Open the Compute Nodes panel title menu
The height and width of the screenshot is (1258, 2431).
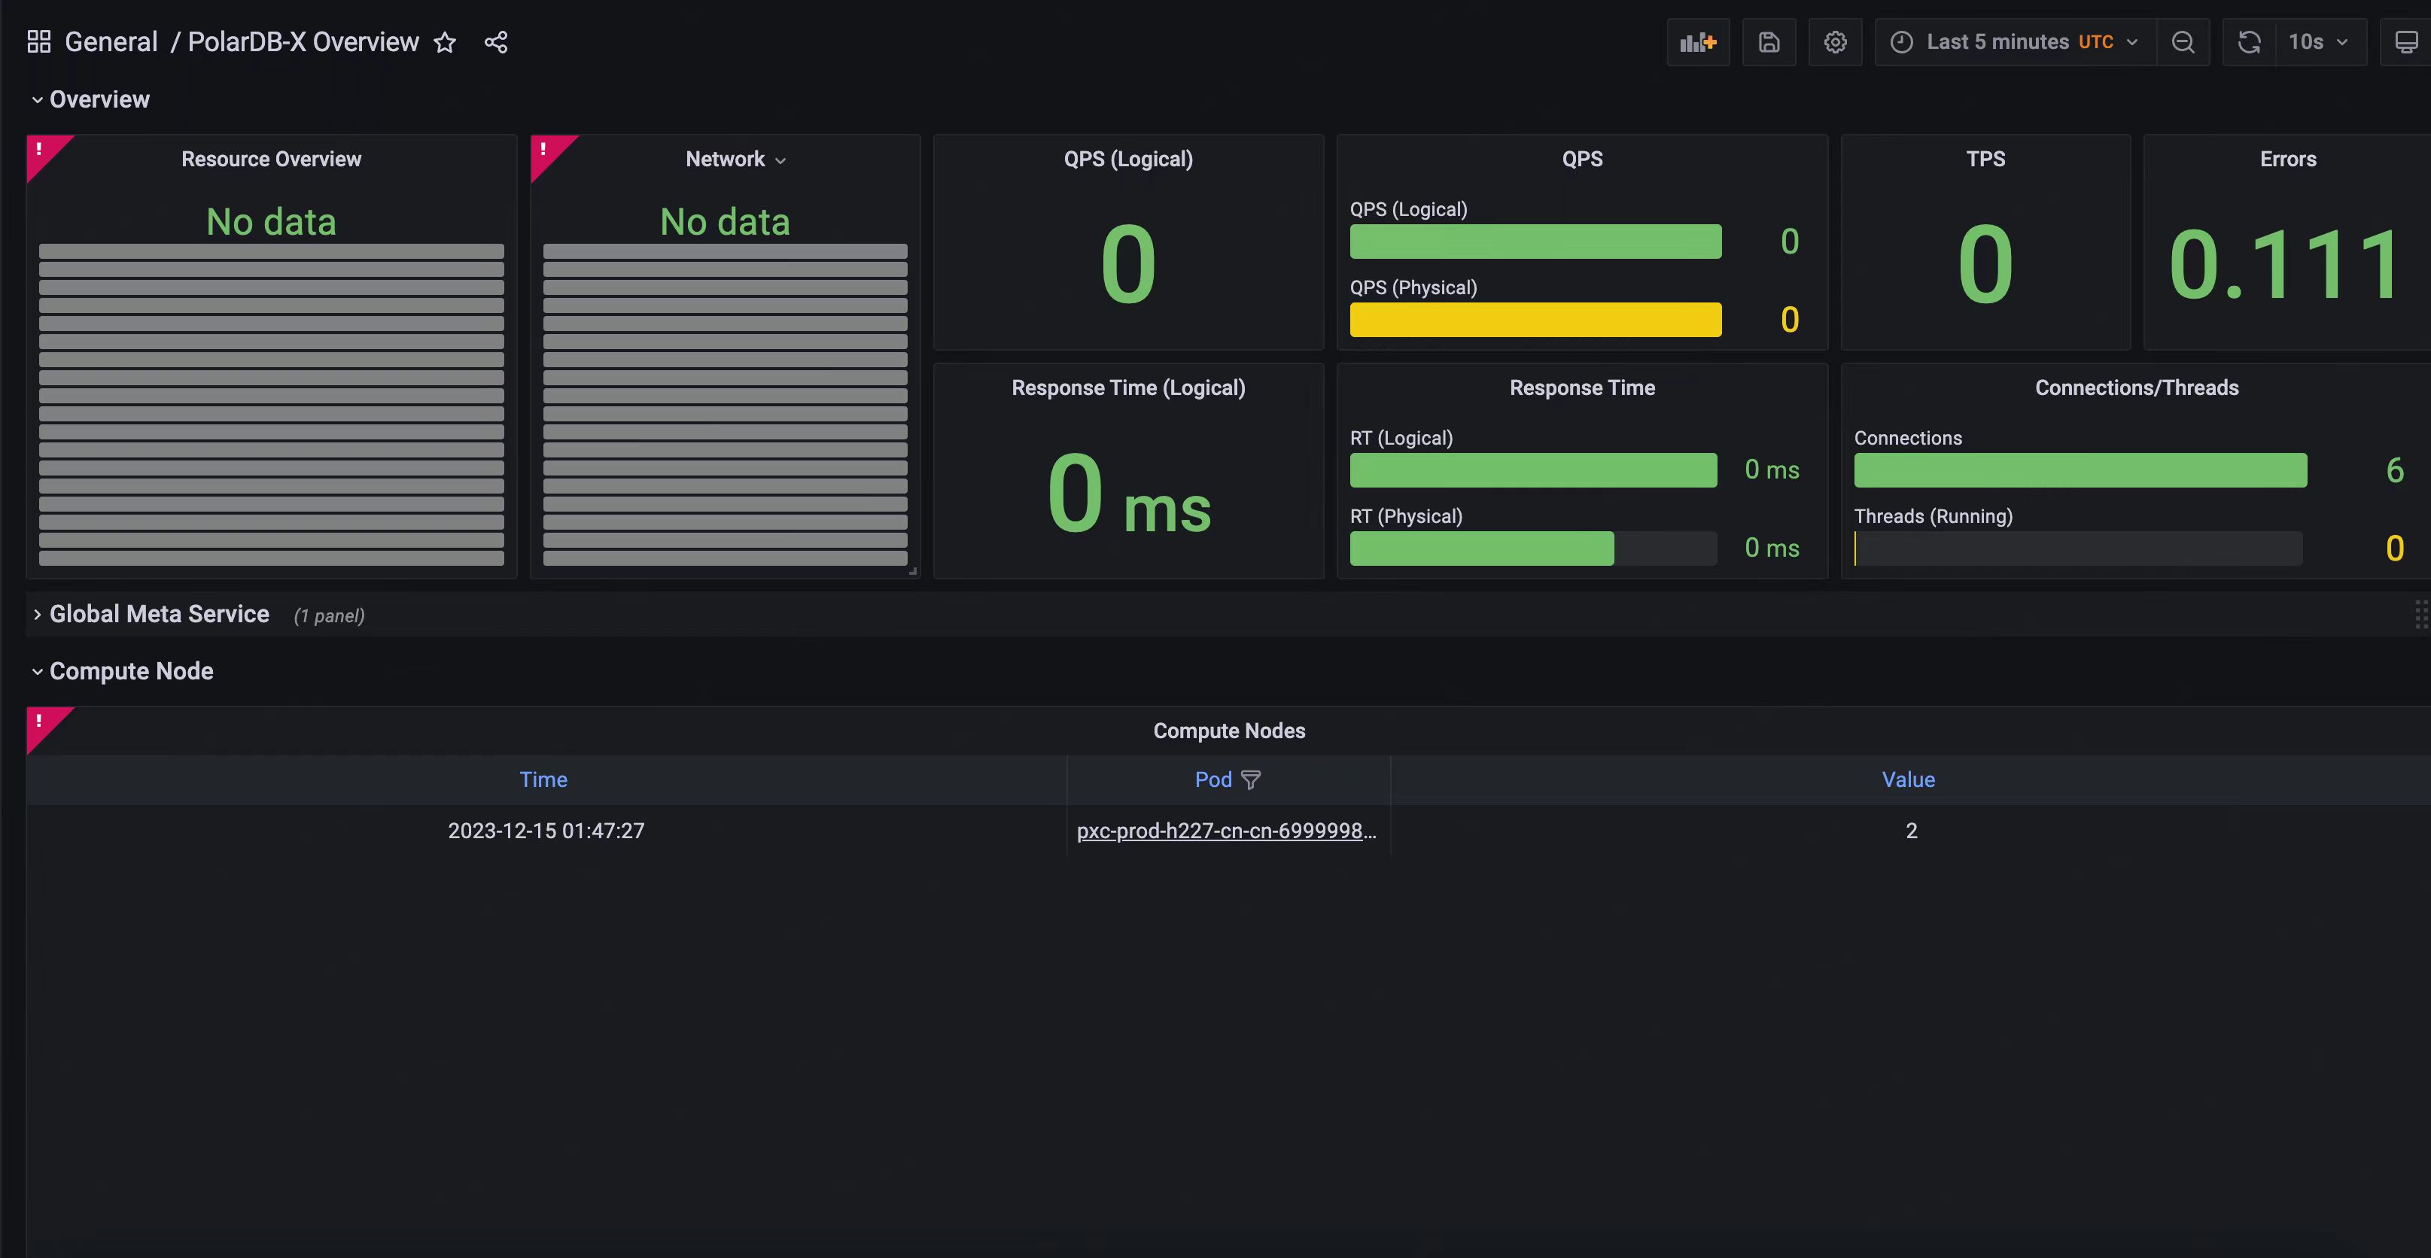point(1229,731)
